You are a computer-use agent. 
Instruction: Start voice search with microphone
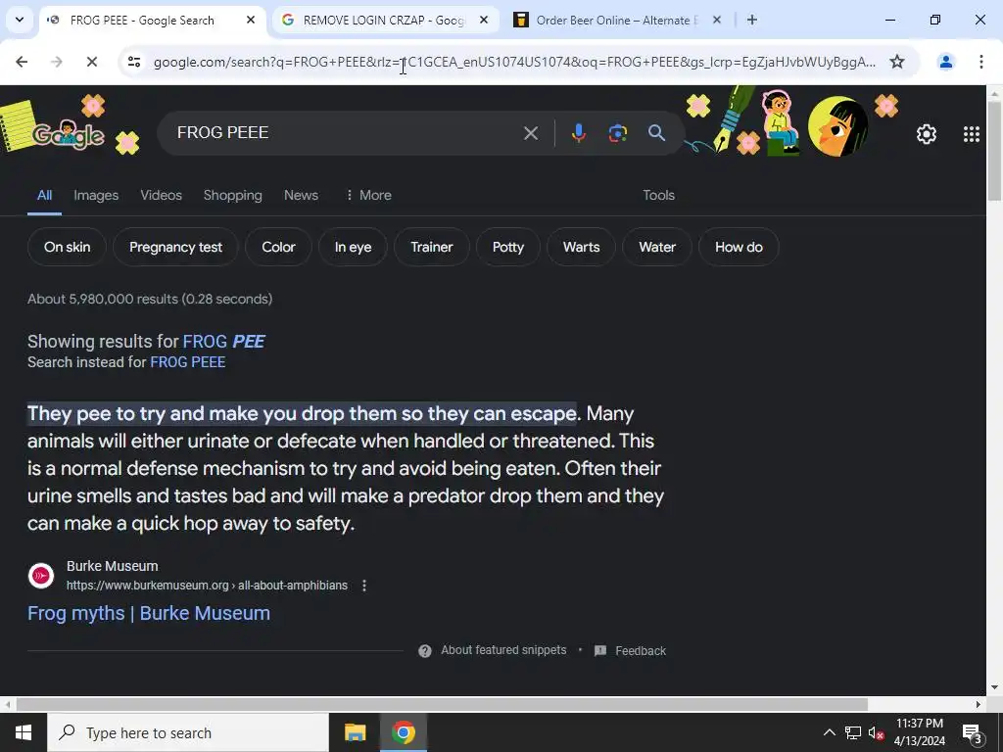(x=578, y=133)
